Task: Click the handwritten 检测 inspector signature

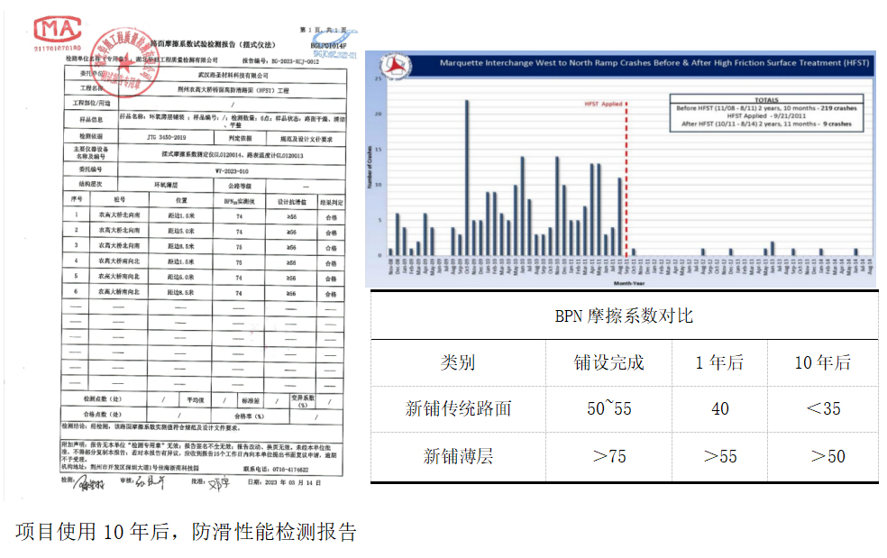Action: coord(89,483)
